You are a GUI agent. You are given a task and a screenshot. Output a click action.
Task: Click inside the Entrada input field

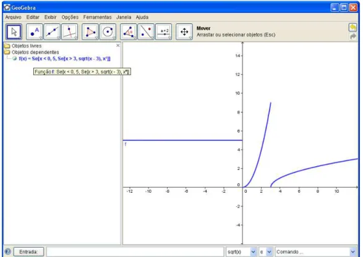coord(135,251)
